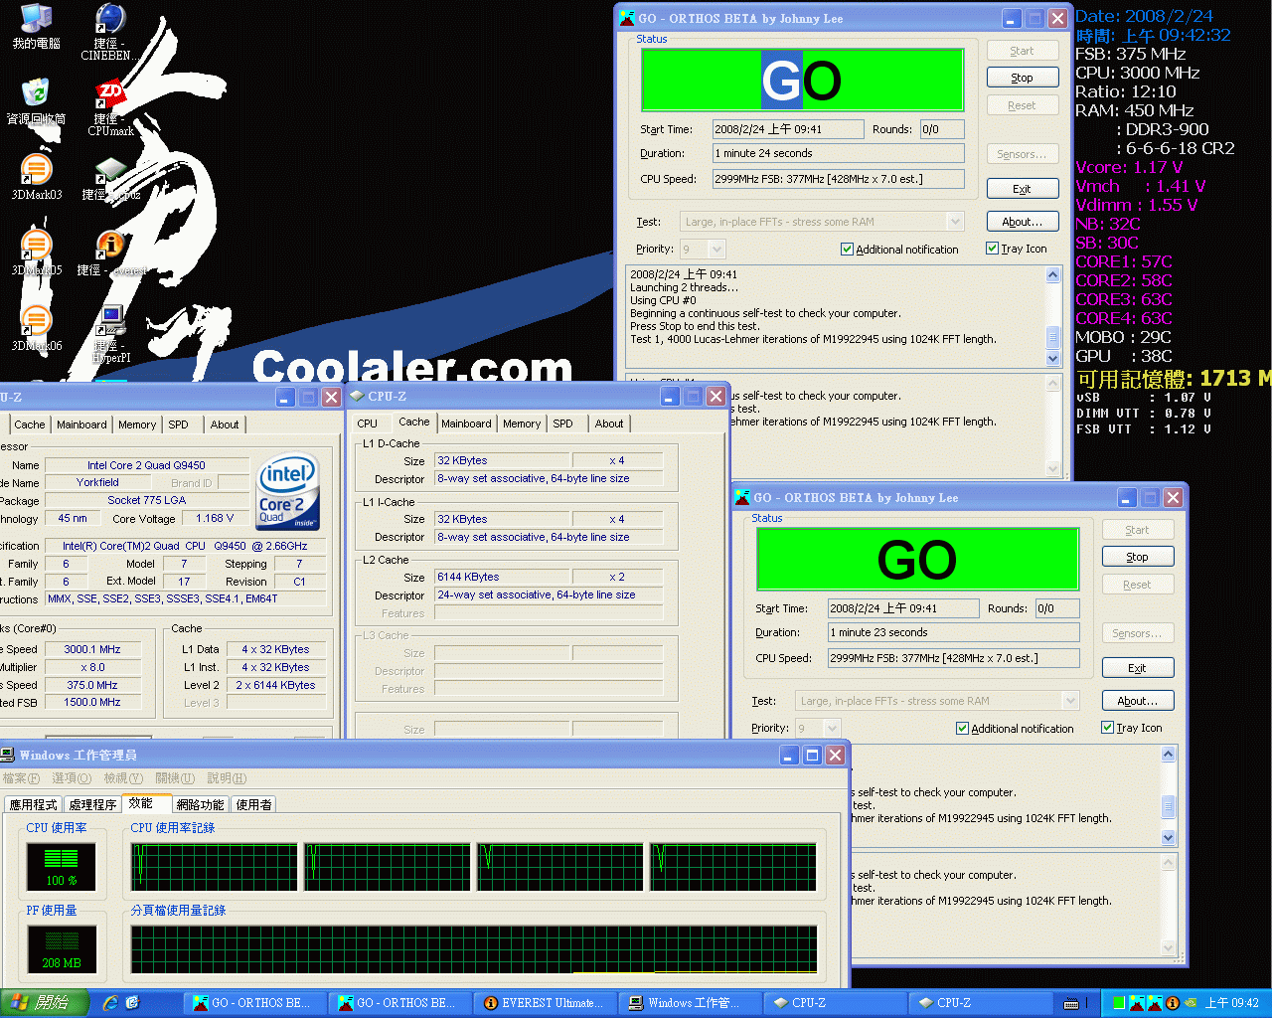Open the 3DMark05 desktop icon
This screenshot has height=1018, width=1272.
37,246
